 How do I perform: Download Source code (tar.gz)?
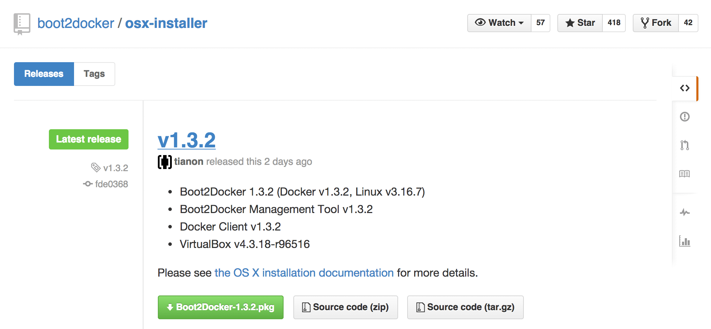click(x=465, y=307)
